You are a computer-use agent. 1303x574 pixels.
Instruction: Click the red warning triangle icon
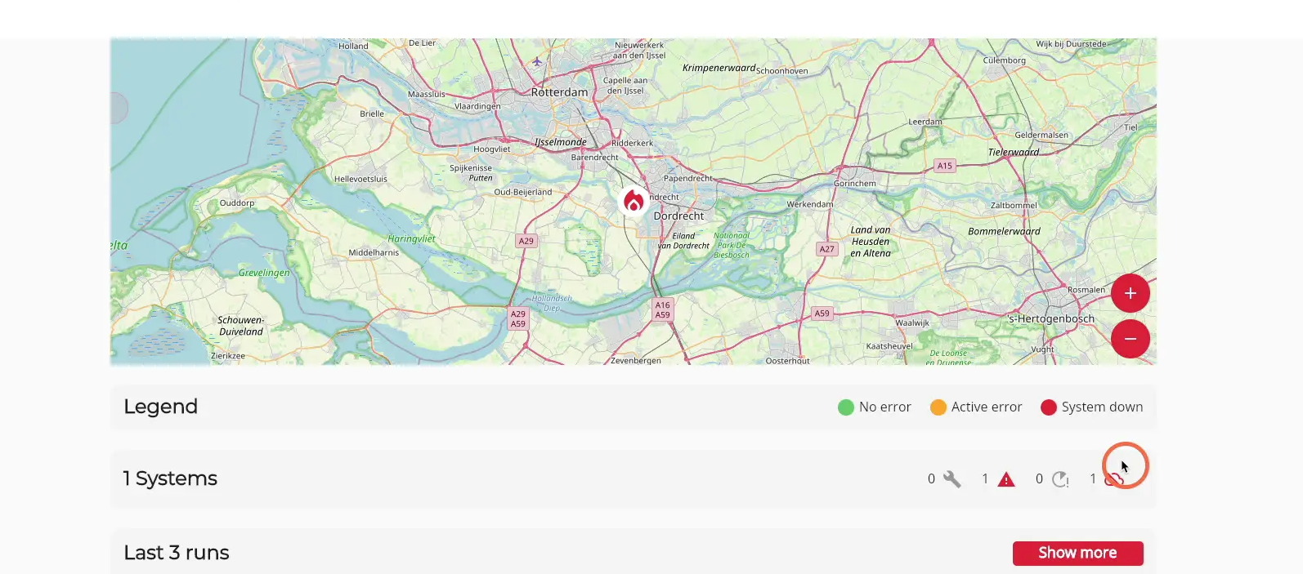click(1006, 479)
